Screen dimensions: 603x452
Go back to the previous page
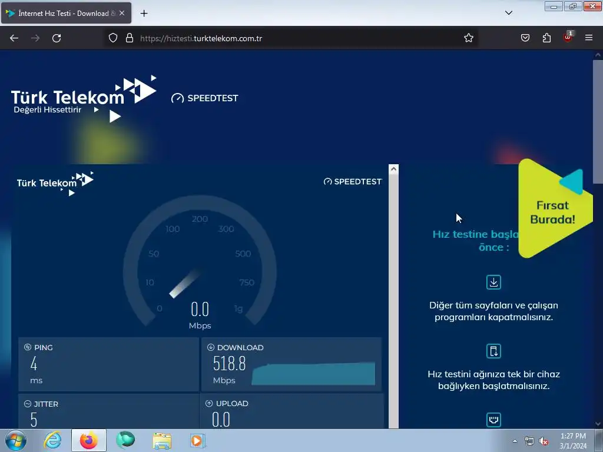tap(14, 38)
